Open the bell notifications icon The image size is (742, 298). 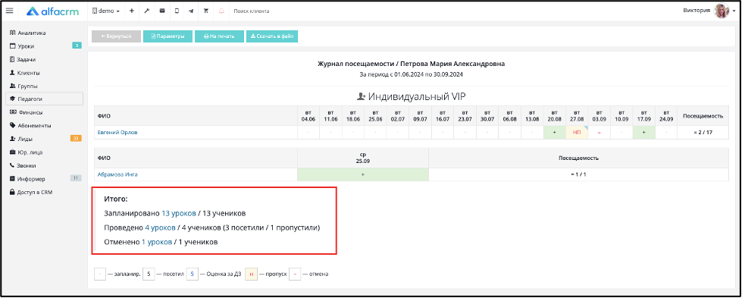point(221,11)
